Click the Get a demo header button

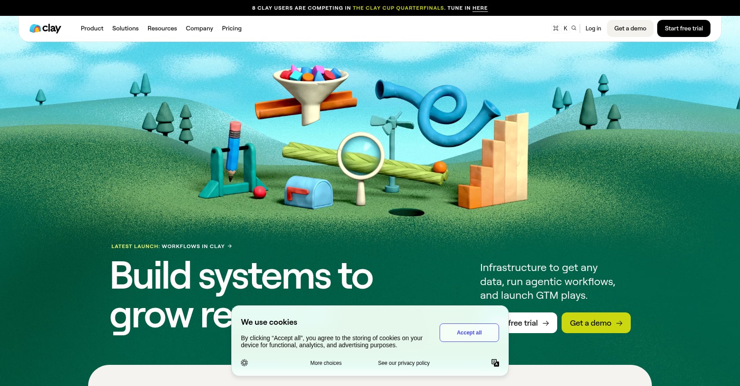coord(630,28)
